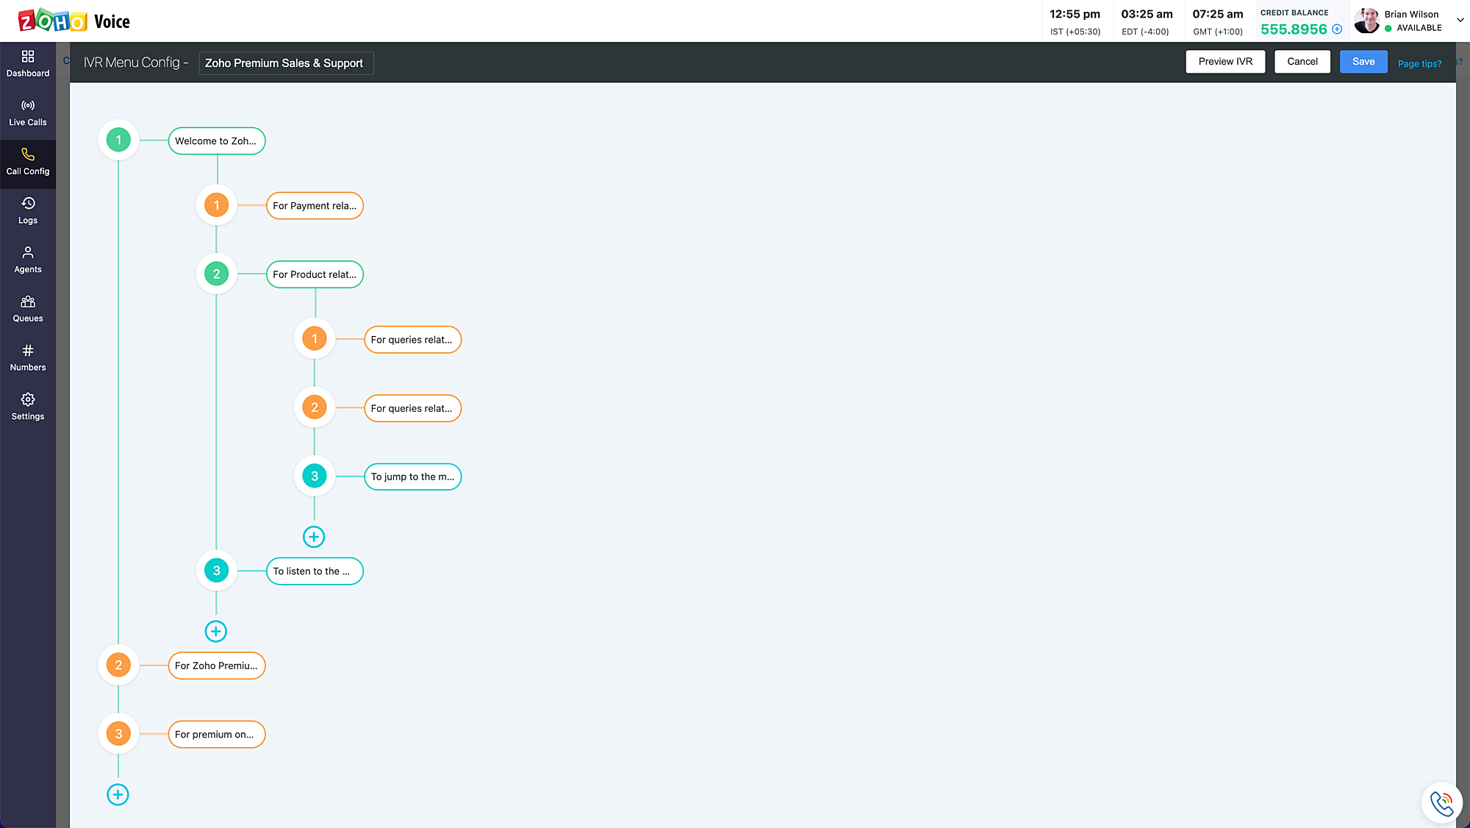Open the Dashboard sidebar icon
Viewport: 1470px width, 828px height.
(28, 63)
